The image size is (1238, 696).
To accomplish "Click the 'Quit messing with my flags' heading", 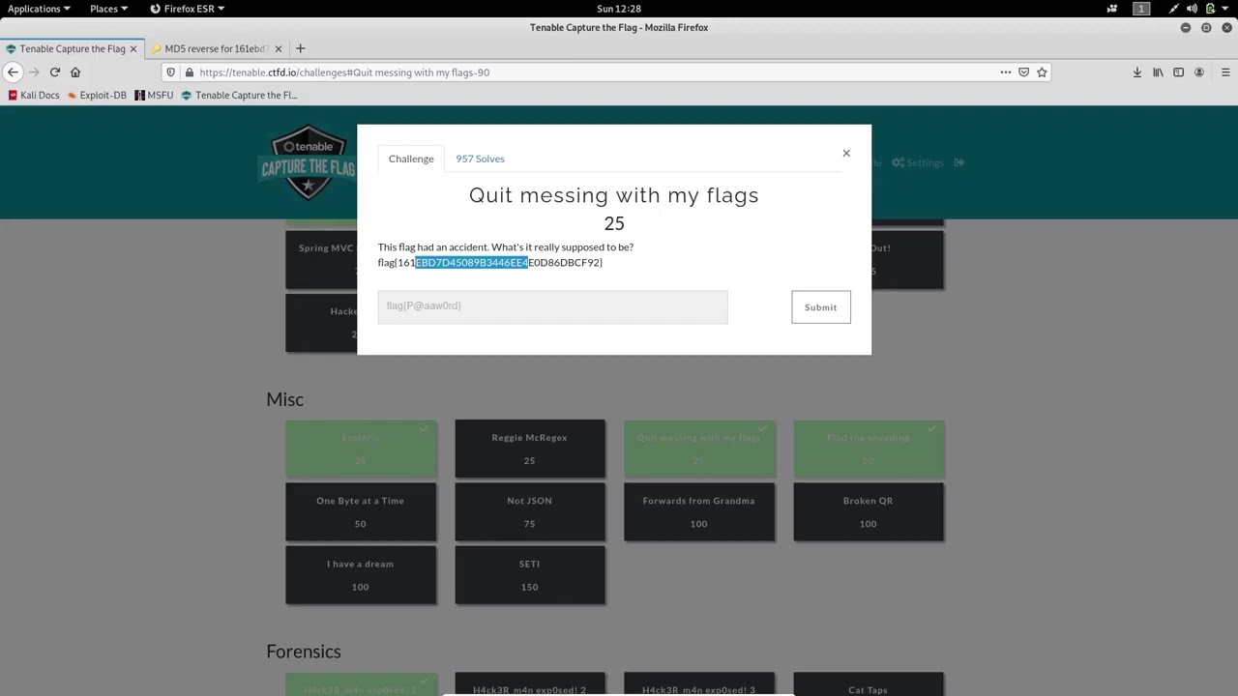I will pyautogui.click(x=614, y=195).
